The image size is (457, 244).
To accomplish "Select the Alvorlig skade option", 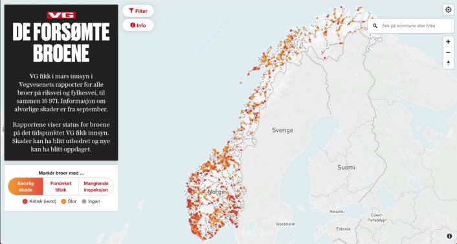I will (26, 186).
